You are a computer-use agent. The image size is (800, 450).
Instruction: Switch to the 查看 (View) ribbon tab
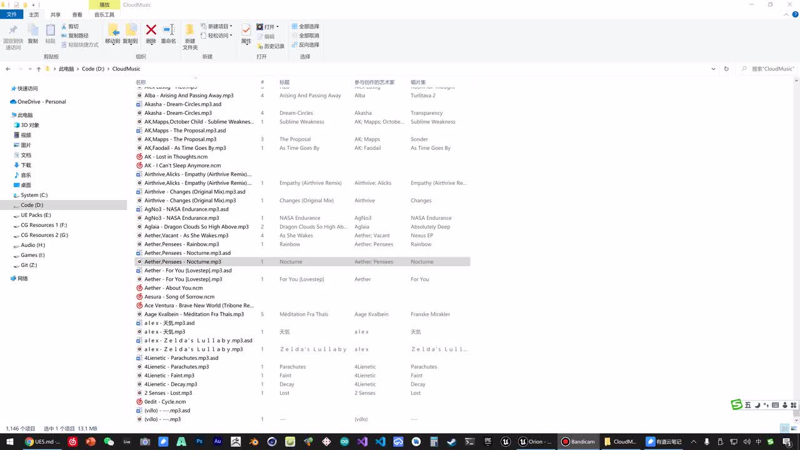(77, 14)
